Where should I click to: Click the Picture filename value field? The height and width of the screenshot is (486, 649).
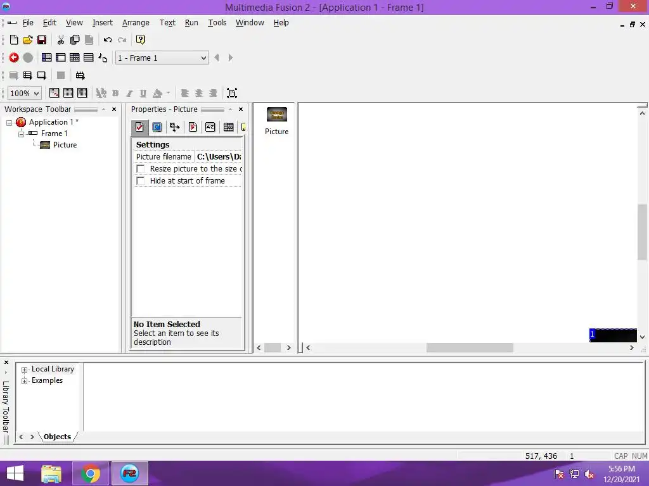219,157
